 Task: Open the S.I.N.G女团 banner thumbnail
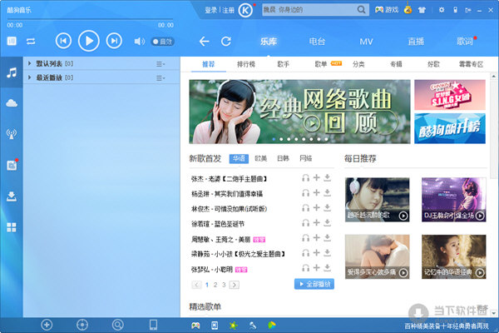450,95
